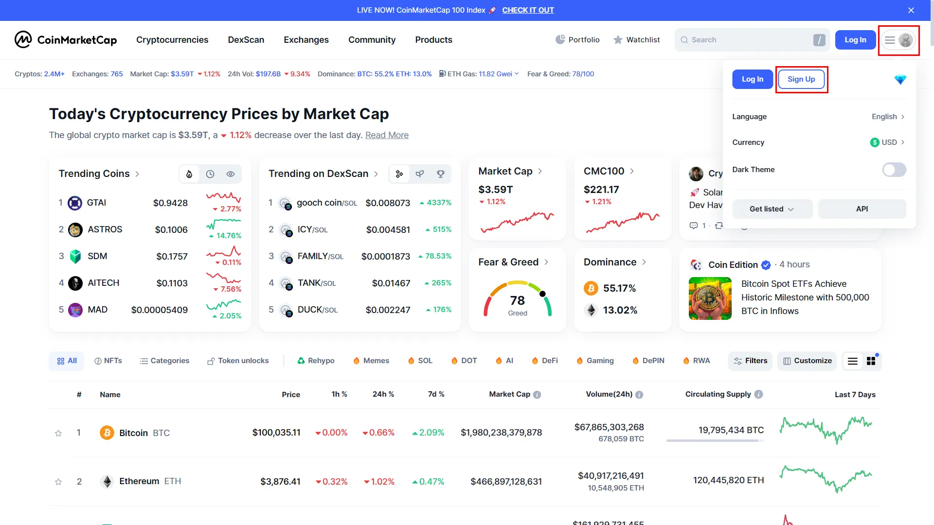Click the fire icon on Trending Coins
This screenshot has width=934, height=525.
(x=189, y=174)
